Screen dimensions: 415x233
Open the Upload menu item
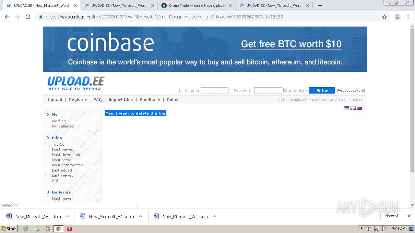(x=55, y=100)
